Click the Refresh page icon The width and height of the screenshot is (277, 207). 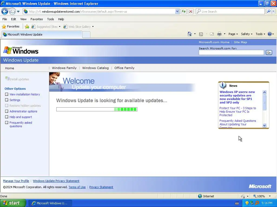184,11
